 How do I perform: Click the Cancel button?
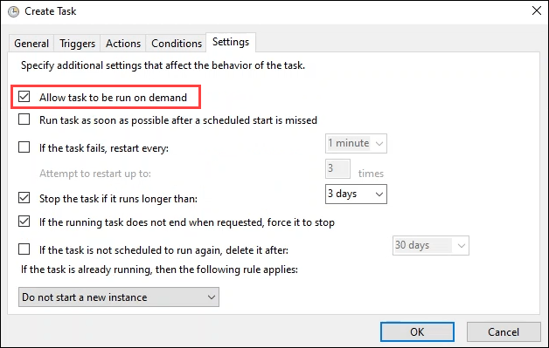tap(504, 331)
